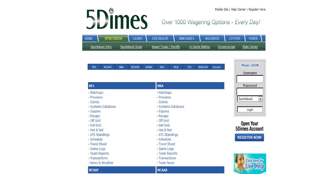Open NFL Previews link

pyautogui.click(x=96, y=97)
